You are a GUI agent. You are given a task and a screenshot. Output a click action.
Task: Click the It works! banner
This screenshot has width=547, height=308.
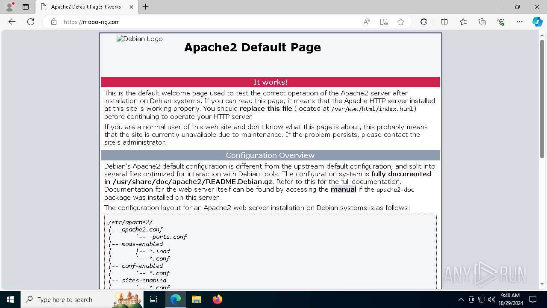coord(271,82)
